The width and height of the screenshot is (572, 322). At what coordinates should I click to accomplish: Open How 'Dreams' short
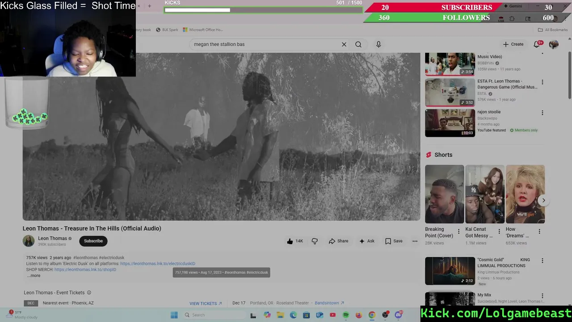525,194
